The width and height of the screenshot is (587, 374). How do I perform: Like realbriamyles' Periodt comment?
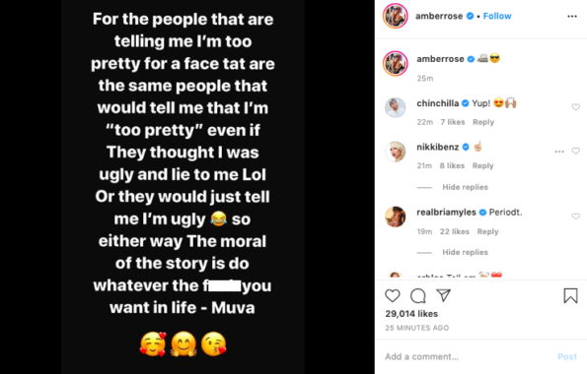[x=576, y=216]
